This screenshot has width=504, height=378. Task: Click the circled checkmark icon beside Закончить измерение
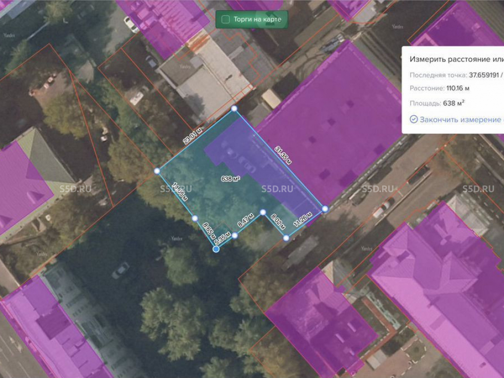414,119
